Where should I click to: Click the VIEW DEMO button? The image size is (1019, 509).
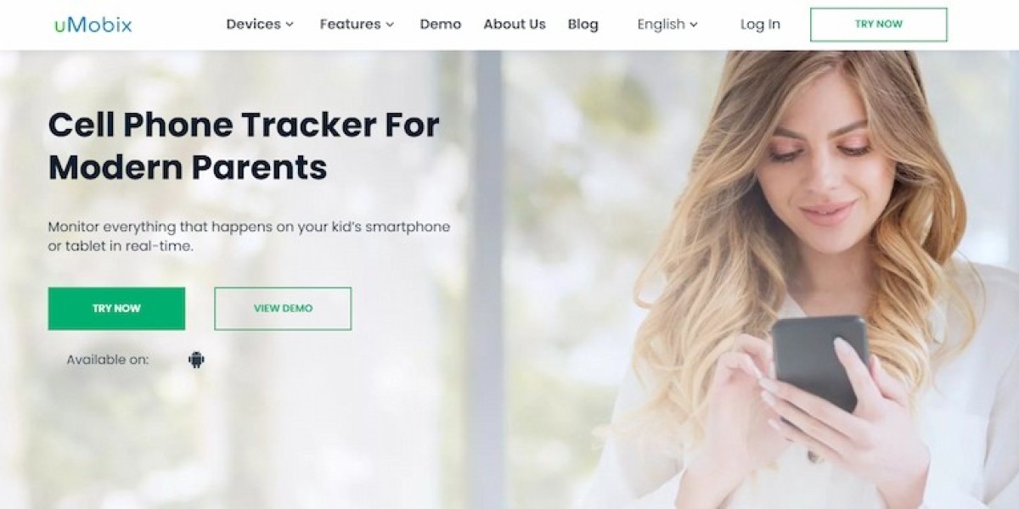pyautogui.click(x=283, y=309)
